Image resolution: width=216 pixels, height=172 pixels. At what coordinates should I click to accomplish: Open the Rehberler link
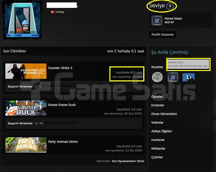point(158,149)
